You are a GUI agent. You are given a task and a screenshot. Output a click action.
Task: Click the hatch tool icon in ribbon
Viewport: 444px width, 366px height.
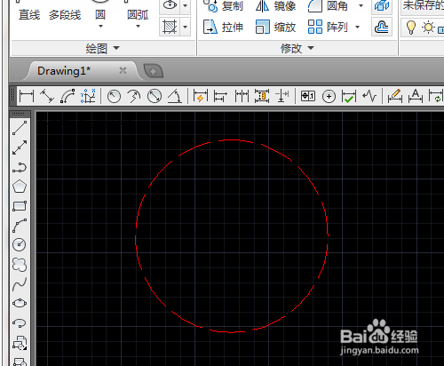170,27
